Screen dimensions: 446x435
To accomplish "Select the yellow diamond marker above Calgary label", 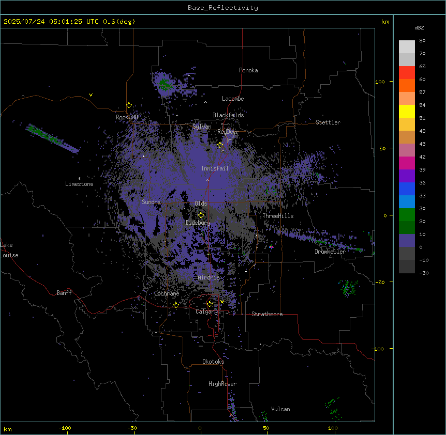I will click(x=210, y=304).
